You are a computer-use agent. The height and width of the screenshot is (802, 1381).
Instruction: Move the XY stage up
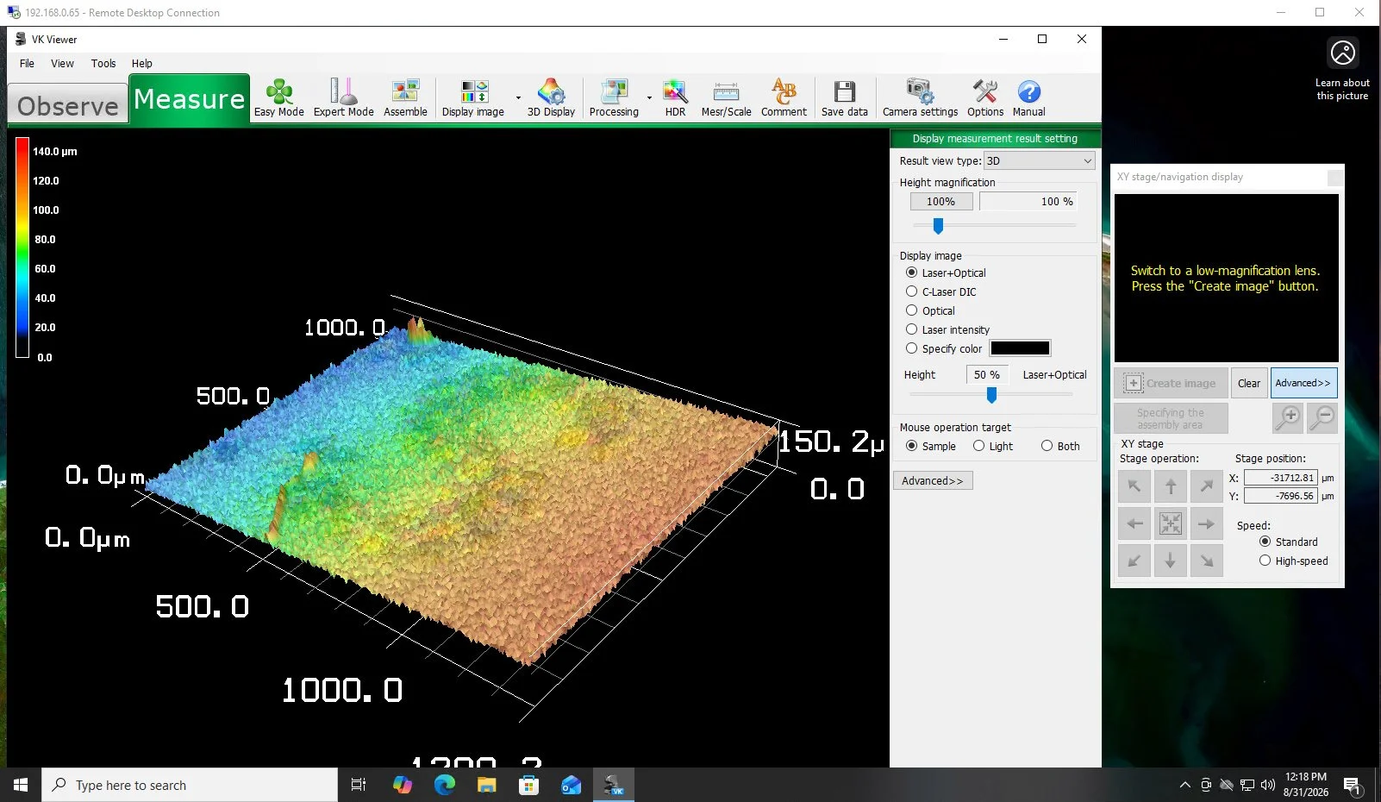pos(1171,486)
